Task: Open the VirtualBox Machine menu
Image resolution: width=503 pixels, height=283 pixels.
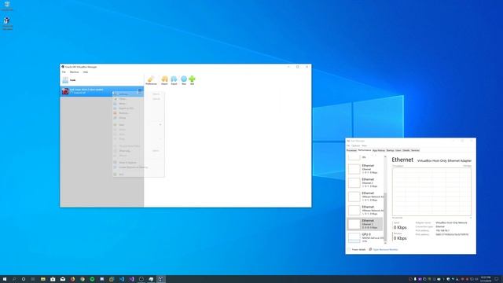Action: pyautogui.click(x=74, y=72)
